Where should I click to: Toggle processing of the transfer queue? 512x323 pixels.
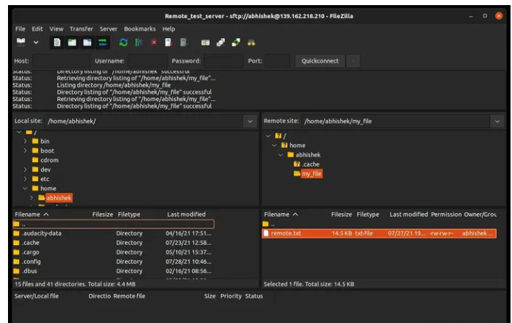[139, 42]
